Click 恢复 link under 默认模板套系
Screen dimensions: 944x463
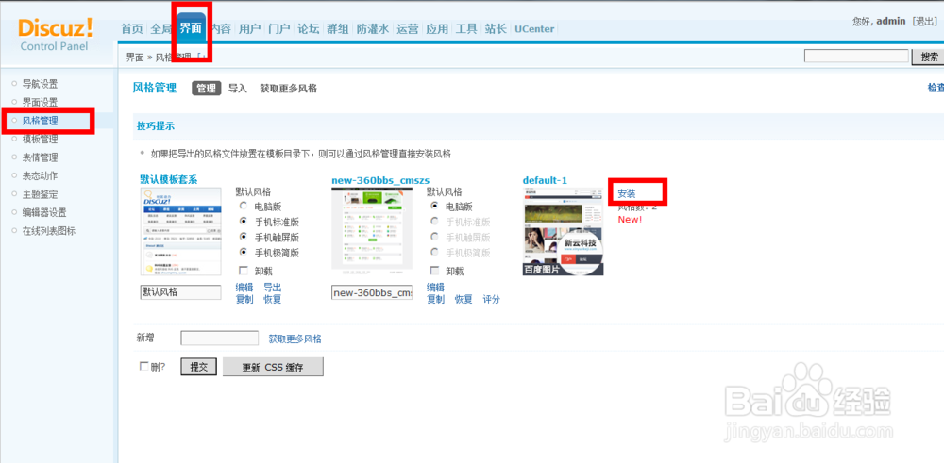(272, 299)
